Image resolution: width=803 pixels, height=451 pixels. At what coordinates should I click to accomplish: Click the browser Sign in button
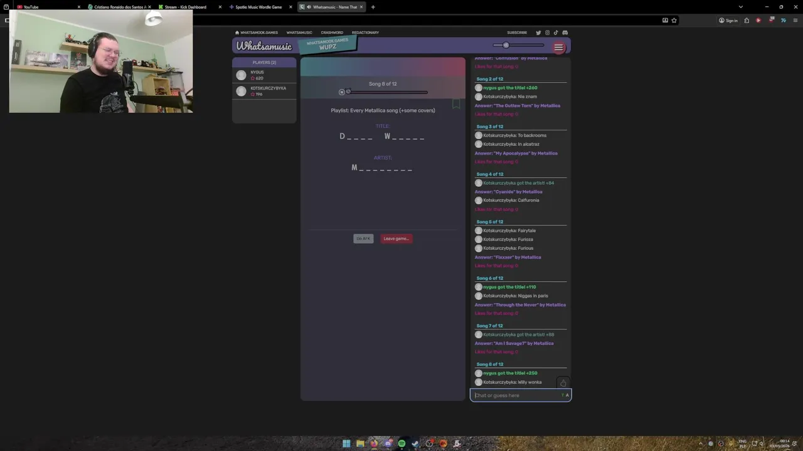point(728,20)
